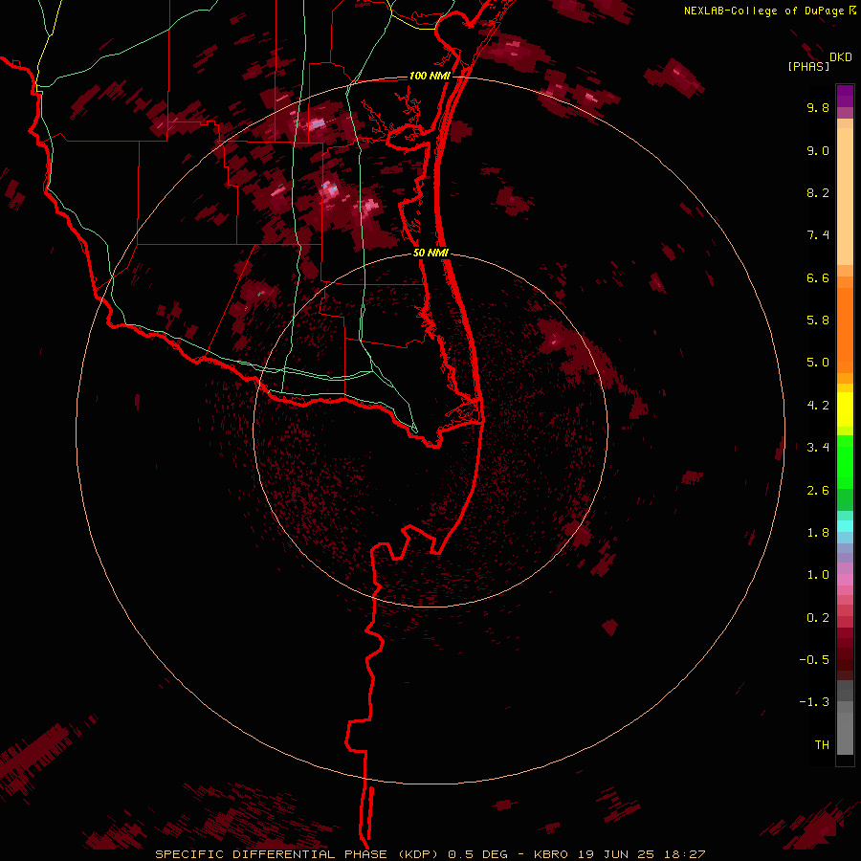Select the 4.2 scale value
Viewport: 861px width, 861px height.
(x=818, y=406)
